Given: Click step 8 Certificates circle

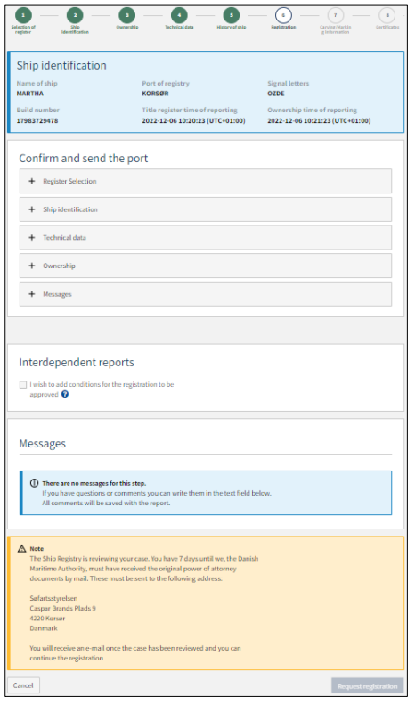Looking at the screenshot, I should 387,15.
